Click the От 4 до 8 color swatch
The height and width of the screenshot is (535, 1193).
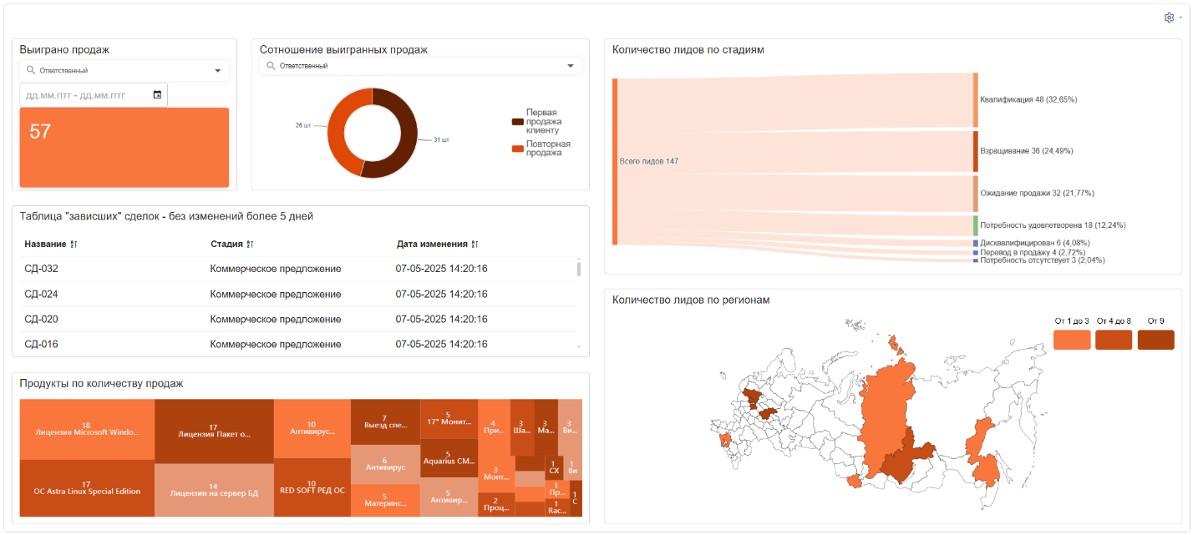pyautogui.click(x=1114, y=340)
